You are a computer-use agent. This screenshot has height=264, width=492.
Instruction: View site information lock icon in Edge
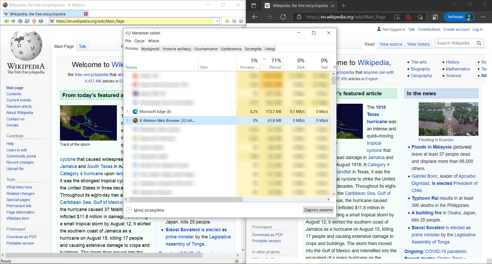(299, 17)
